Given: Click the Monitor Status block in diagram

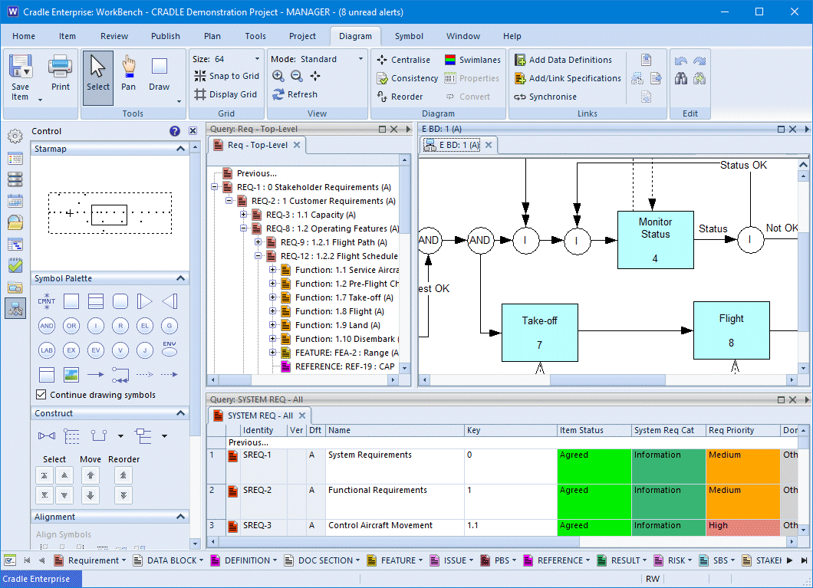Looking at the screenshot, I should click(655, 240).
